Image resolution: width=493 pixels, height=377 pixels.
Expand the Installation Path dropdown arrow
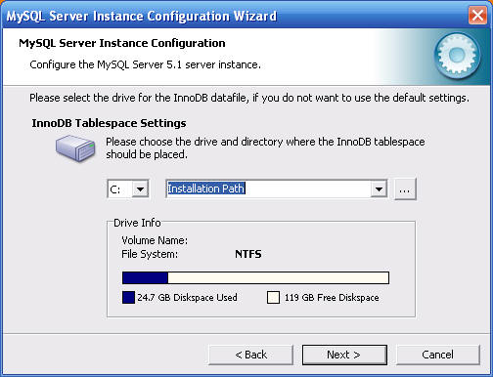tap(379, 188)
